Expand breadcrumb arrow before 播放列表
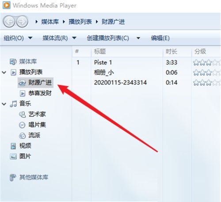Screen dimensions: 221x202 pyautogui.click(x=64, y=22)
